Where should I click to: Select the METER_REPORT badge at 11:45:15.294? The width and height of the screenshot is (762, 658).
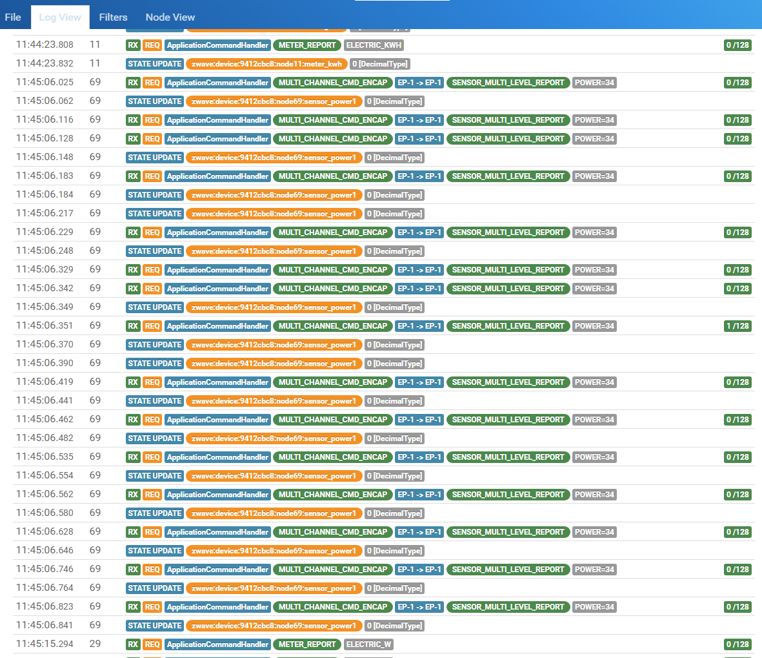(307, 644)
